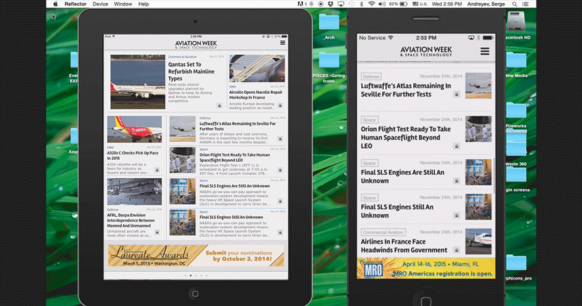Tap lock icon on AFRL, Darpa article
Screen dimensions: 582x306
point(157,233)
